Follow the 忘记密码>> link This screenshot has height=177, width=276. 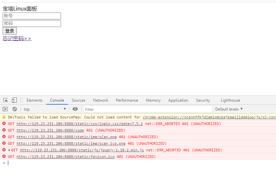point(17,38)
